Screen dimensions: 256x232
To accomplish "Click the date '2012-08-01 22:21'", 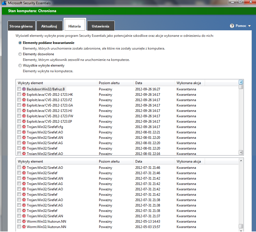I will click(147, 132).
